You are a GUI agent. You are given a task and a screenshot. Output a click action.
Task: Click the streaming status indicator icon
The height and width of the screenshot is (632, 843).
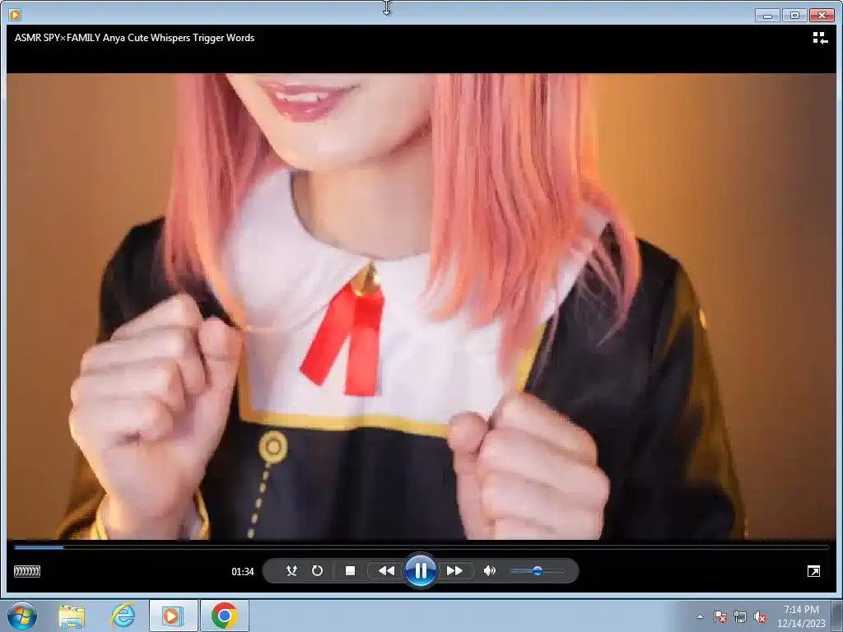click(27, 571)
